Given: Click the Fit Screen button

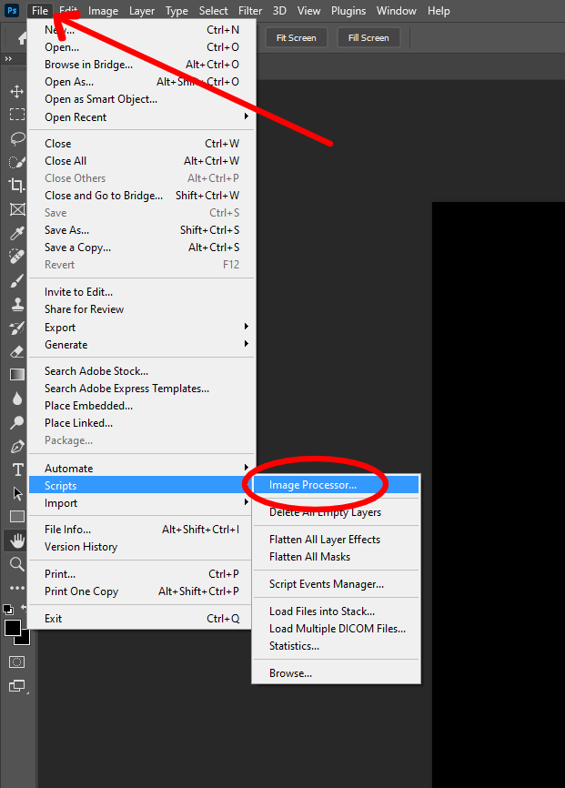Looking at the screenshot, I should (296, 37).
